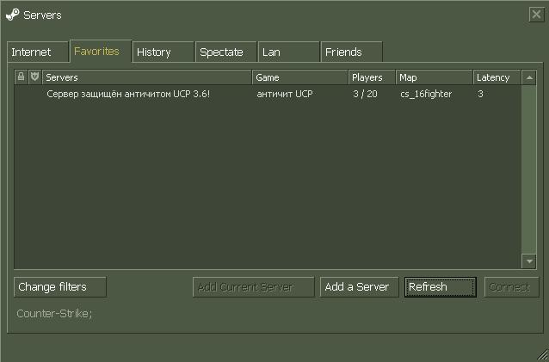The width and height of the screenshot is (549, 362).
Task: Sort servers by Map column
Action: (434, 77)
